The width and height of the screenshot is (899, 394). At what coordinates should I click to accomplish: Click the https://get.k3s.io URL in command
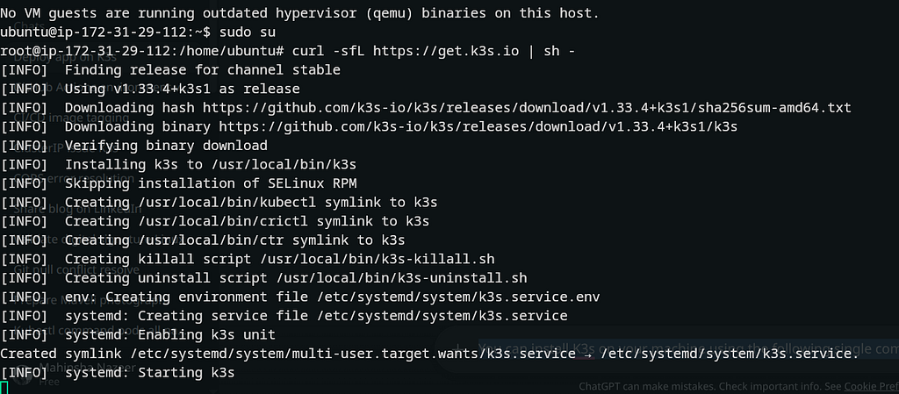pyautogui.click(x=445, y=51)
